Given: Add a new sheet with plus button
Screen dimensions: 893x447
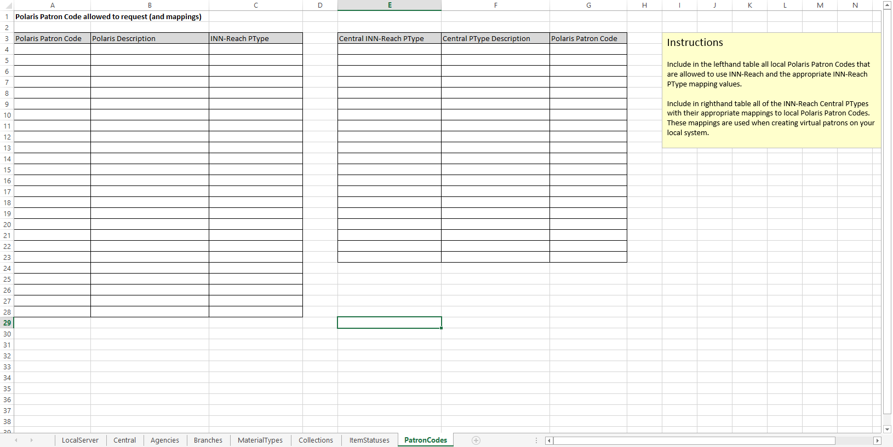Looking at the screenshot, I should coord(476,440).
